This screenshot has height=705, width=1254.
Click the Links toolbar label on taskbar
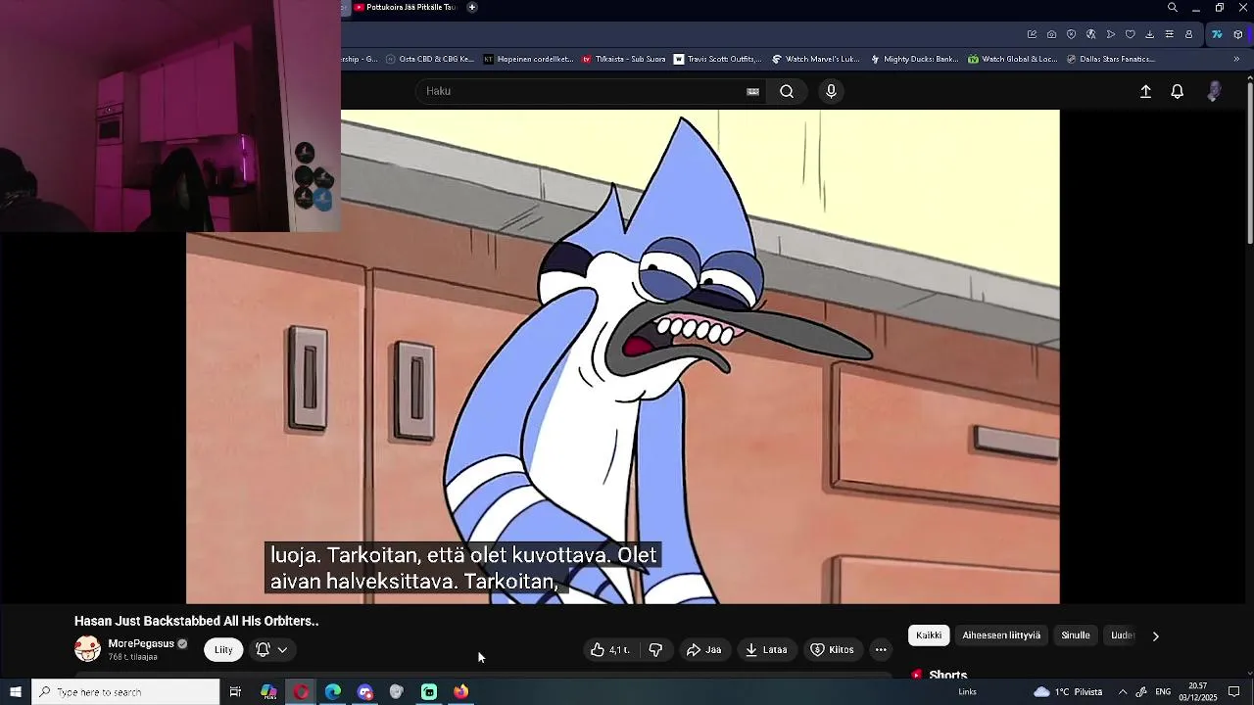pos(967,692)
